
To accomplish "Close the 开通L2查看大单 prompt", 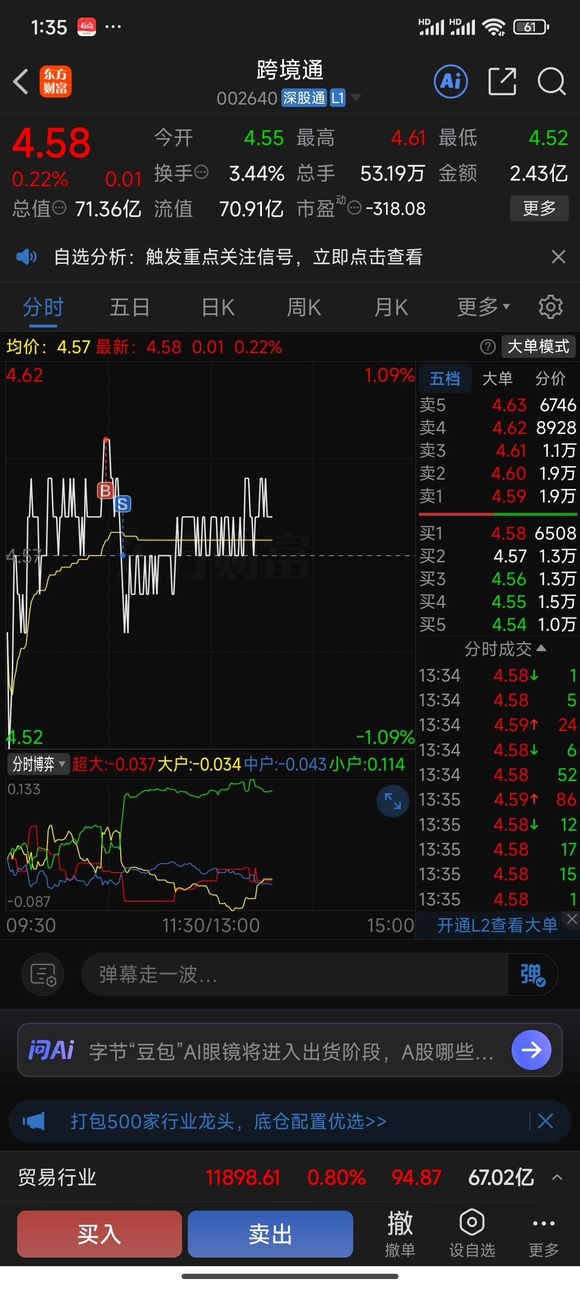I will click(x=572, y=919).
